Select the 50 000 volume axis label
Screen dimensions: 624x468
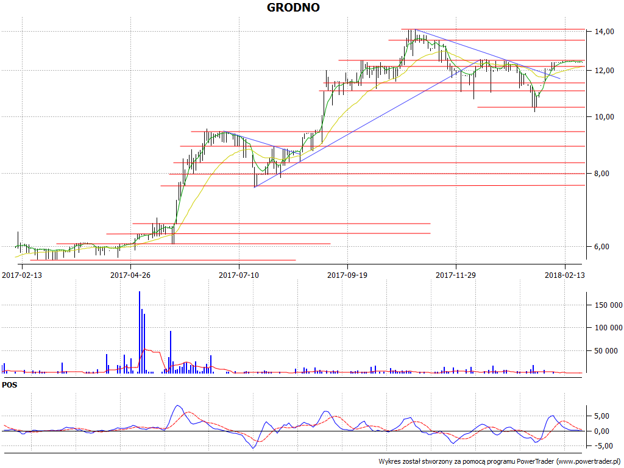(606, 351)
